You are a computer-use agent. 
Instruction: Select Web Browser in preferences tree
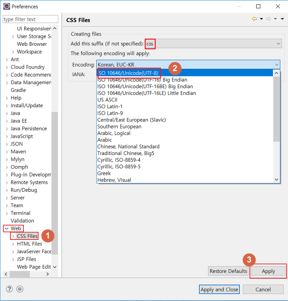pyautogui.click(x=32, y=44)
